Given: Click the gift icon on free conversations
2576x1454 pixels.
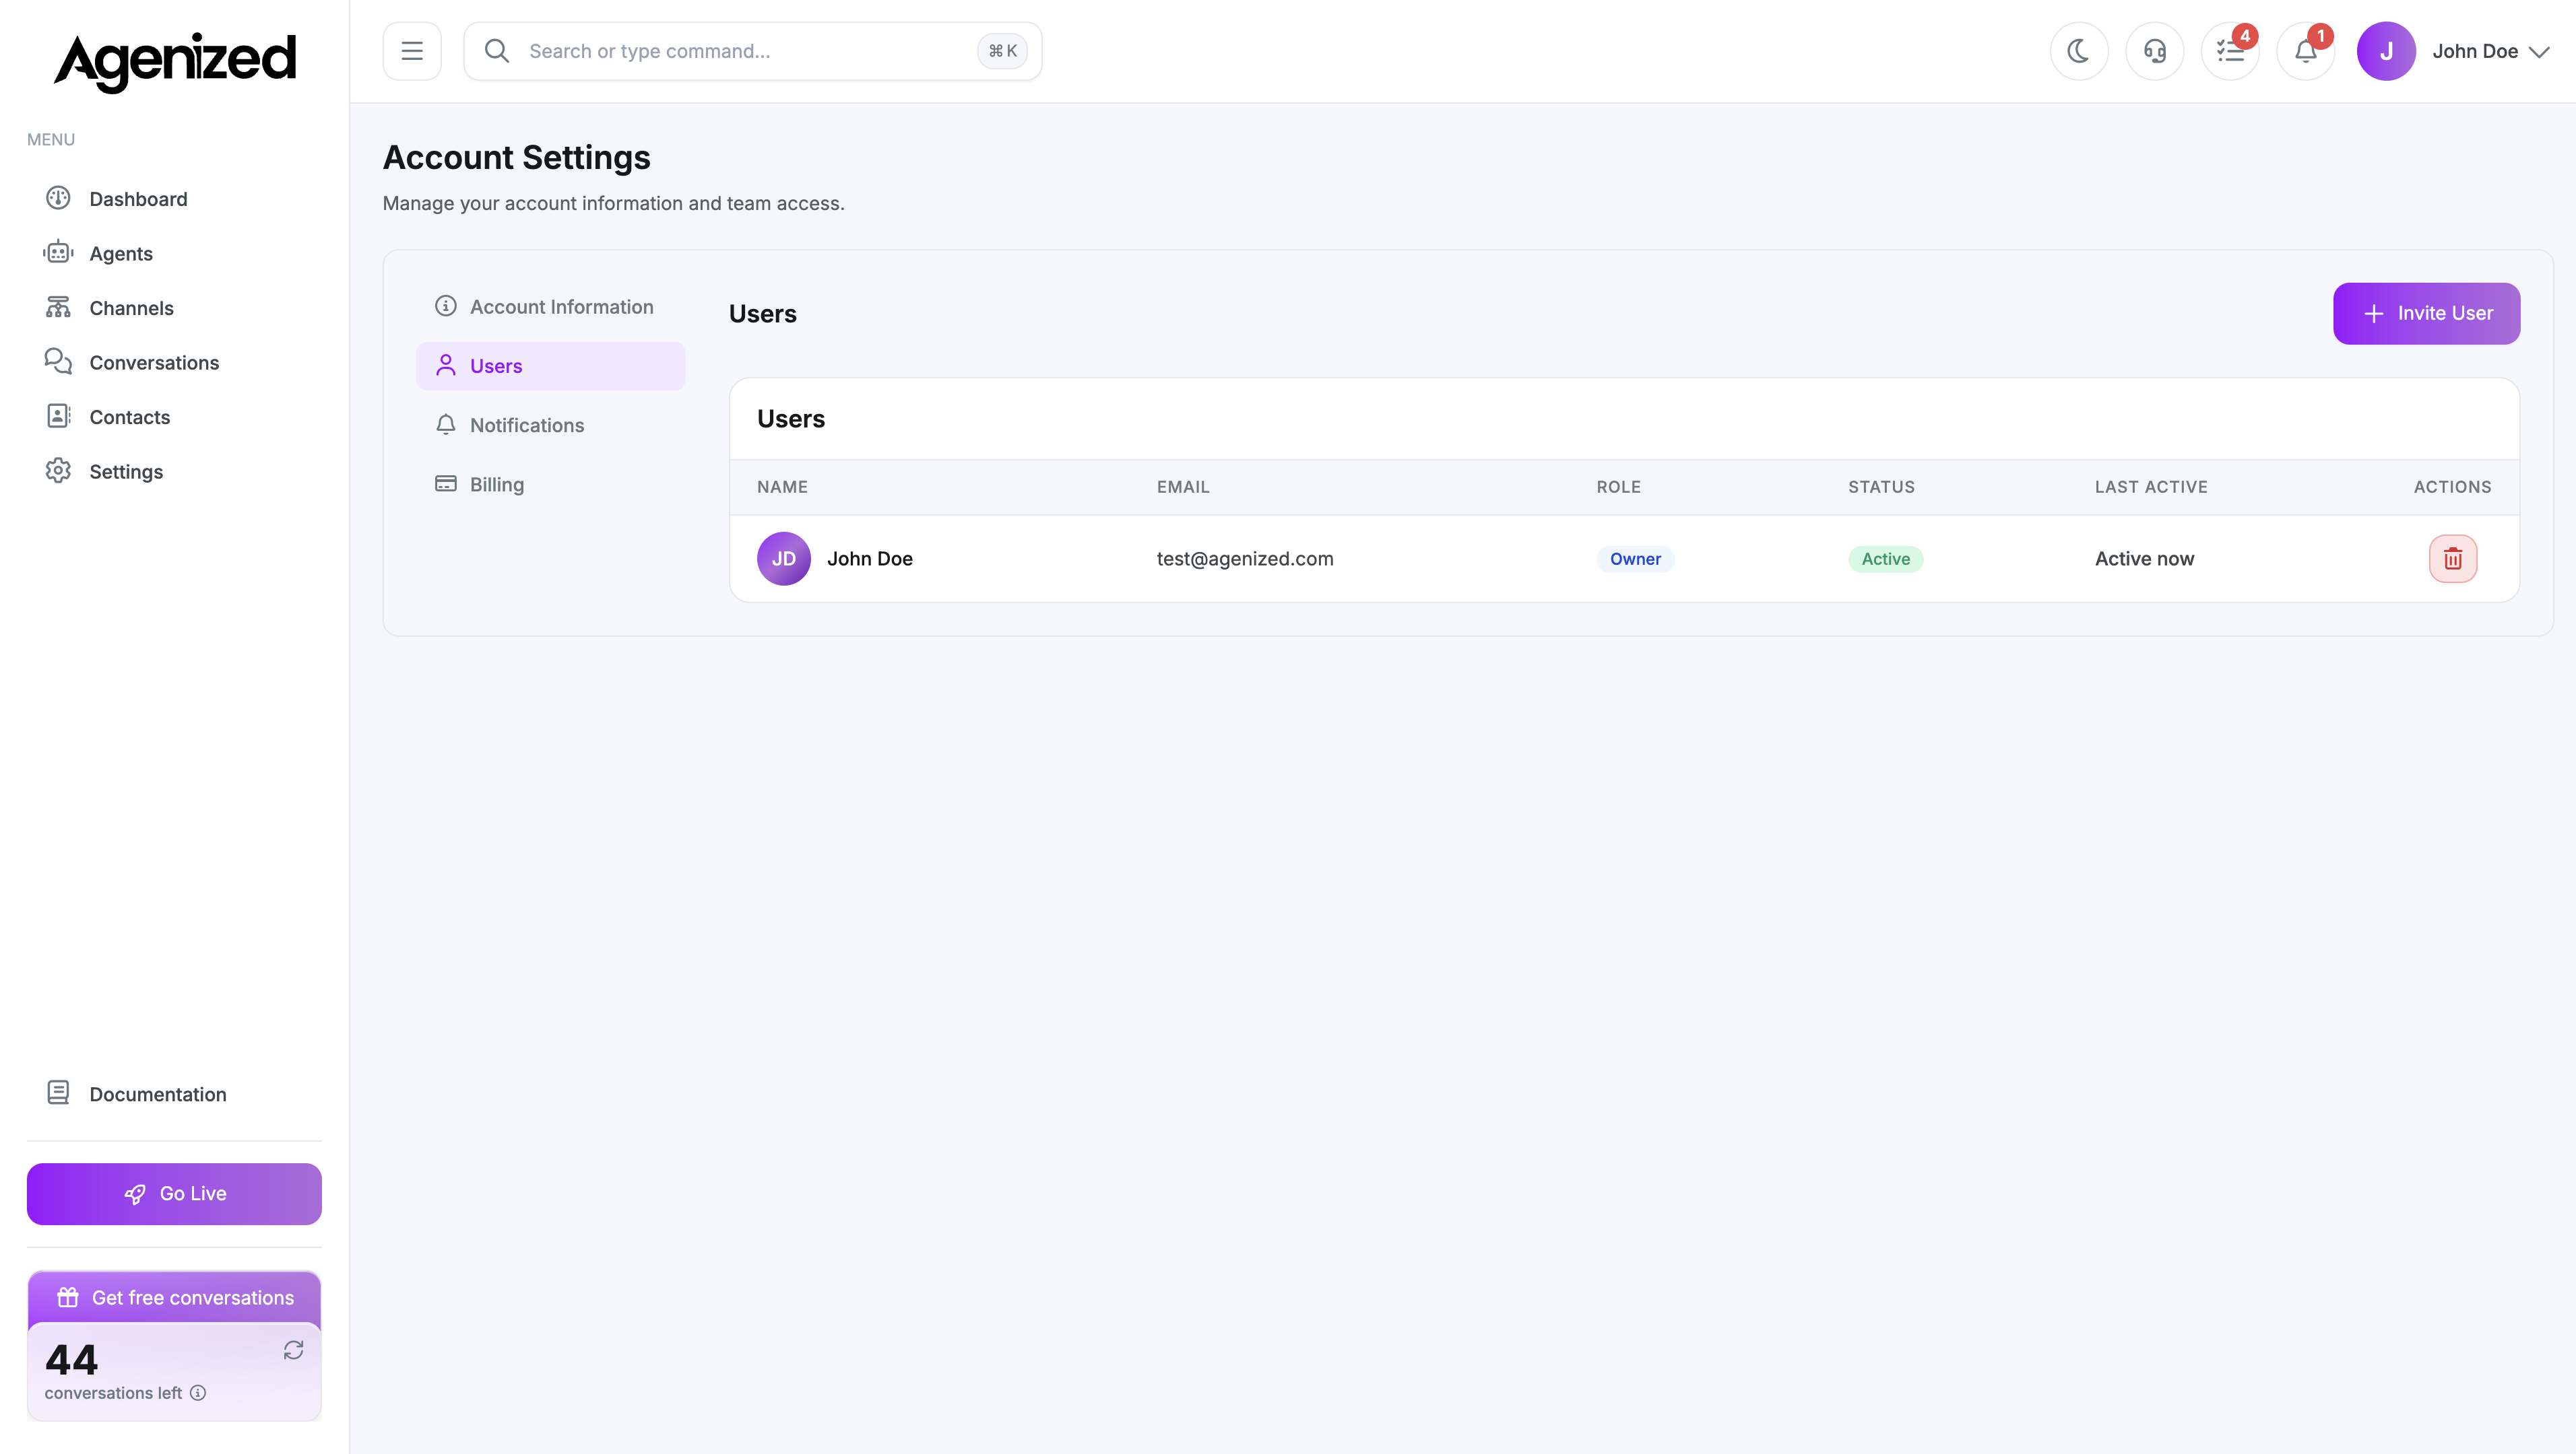Looking at the screenshot, I should pyautogui.click(x=68, y=1297).
